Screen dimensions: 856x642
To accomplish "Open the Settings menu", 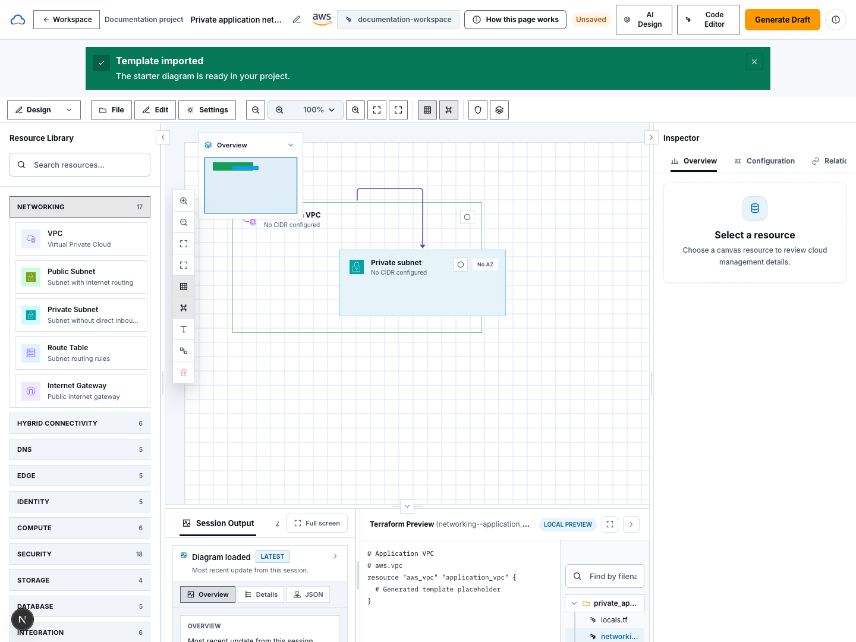I will [207, 110].
